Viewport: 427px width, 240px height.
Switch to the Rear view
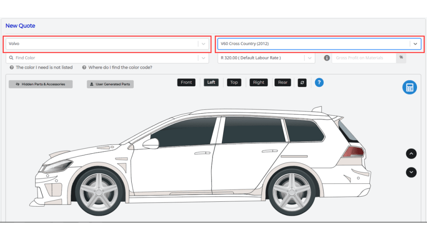[x=283, y=82]
